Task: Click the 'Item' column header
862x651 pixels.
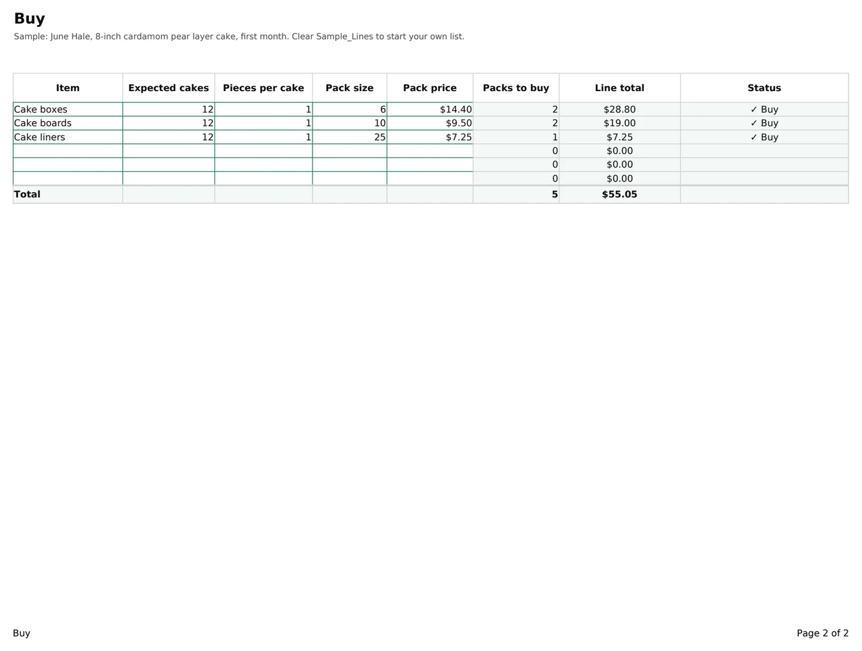Action: pos(68,88)
